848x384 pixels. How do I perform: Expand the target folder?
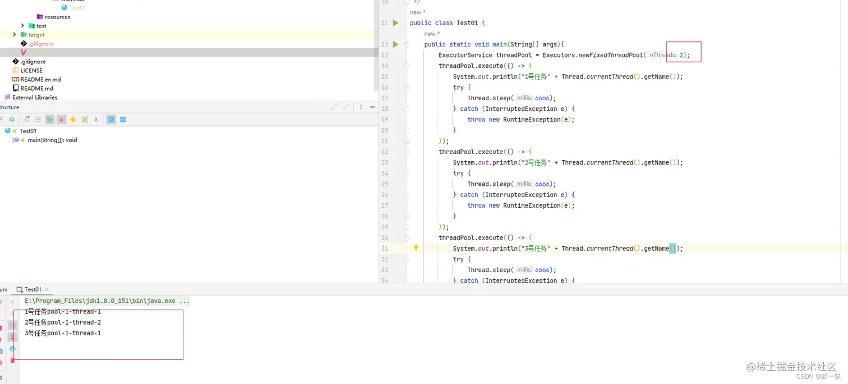[15, 35]
